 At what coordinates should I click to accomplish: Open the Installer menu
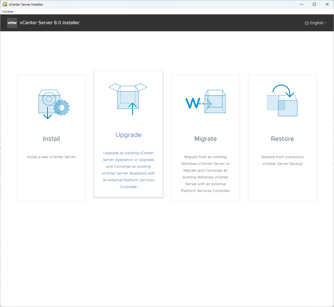tap(8, 12)
